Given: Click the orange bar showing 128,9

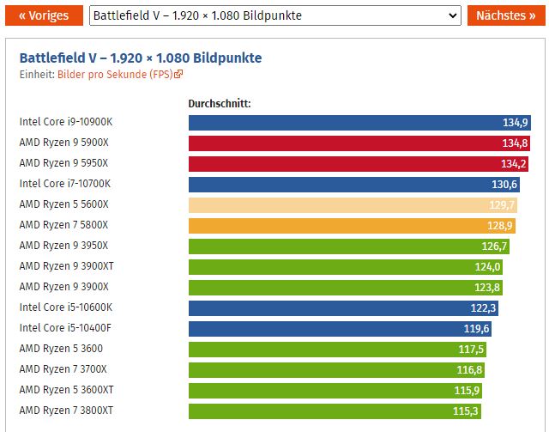Looking at the screenshot, I should [352, 226].
